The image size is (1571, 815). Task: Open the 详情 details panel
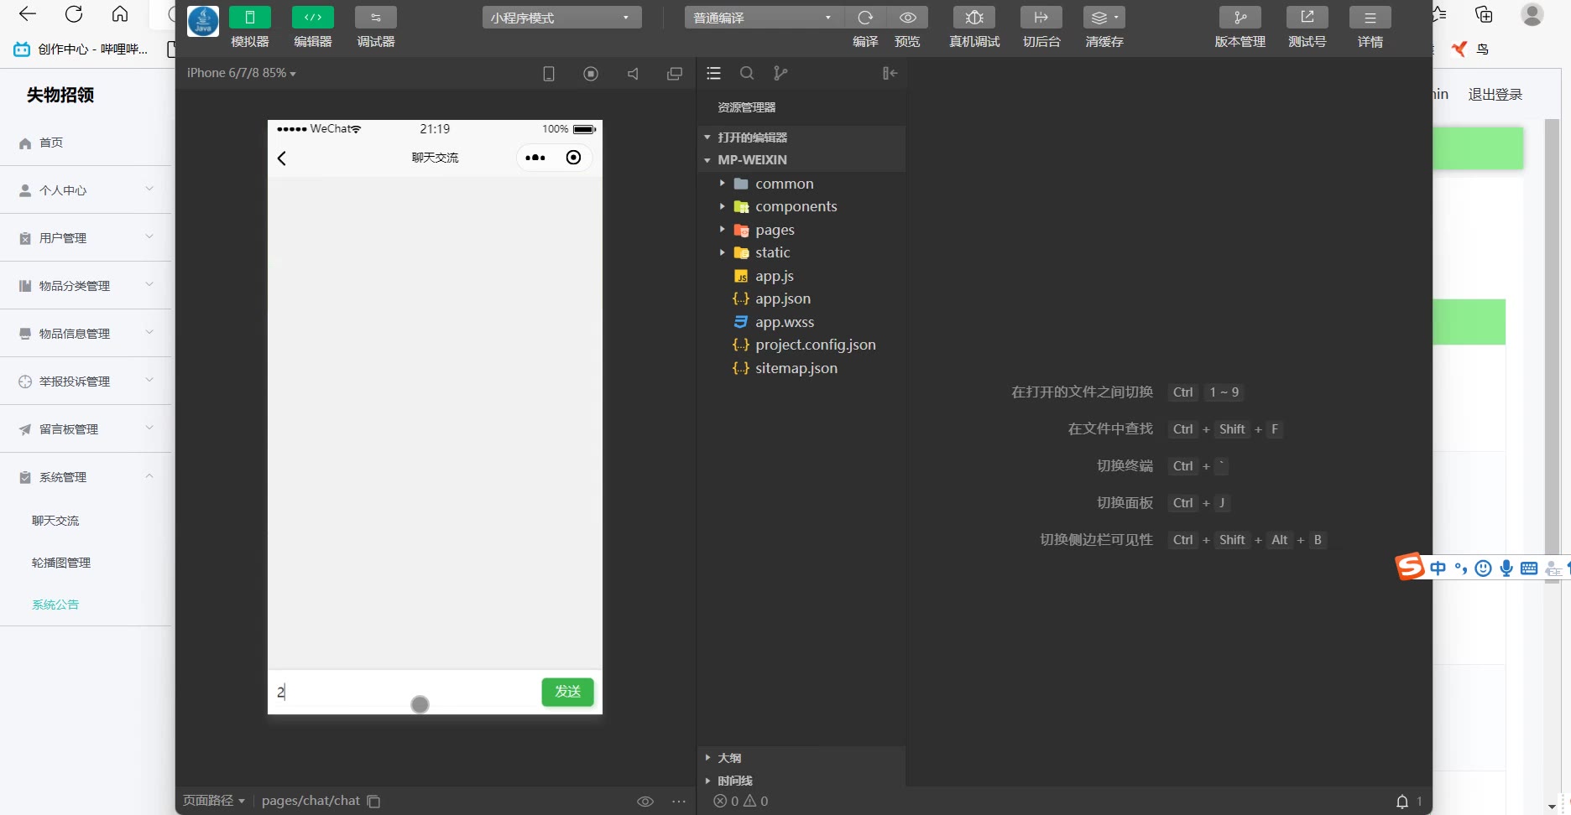click(1370, 18)
